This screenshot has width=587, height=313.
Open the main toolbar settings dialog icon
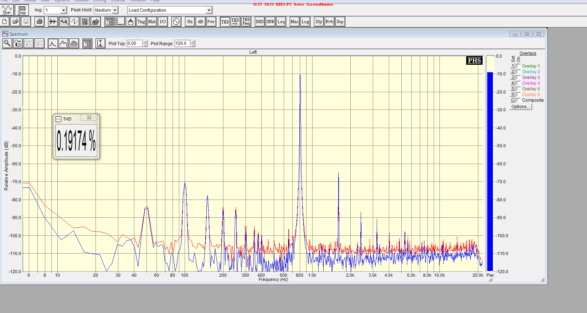click(109, 22)
